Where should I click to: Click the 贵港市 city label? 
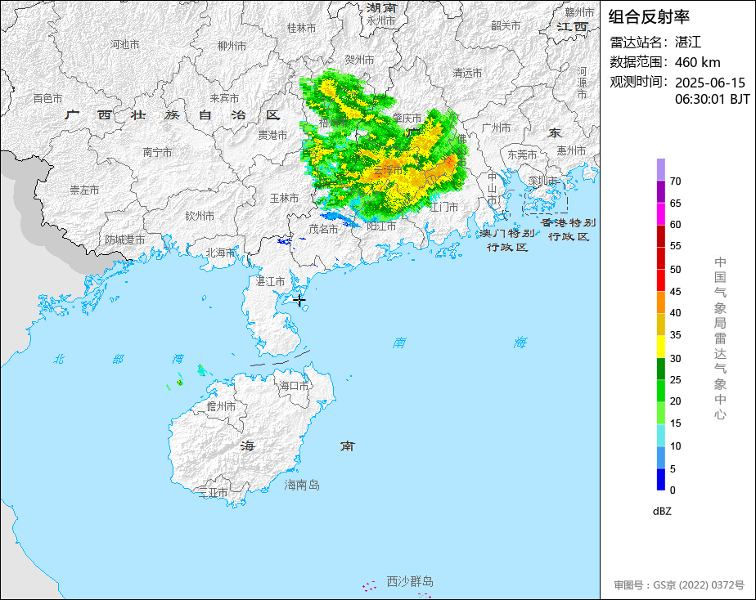coord(272,136)
